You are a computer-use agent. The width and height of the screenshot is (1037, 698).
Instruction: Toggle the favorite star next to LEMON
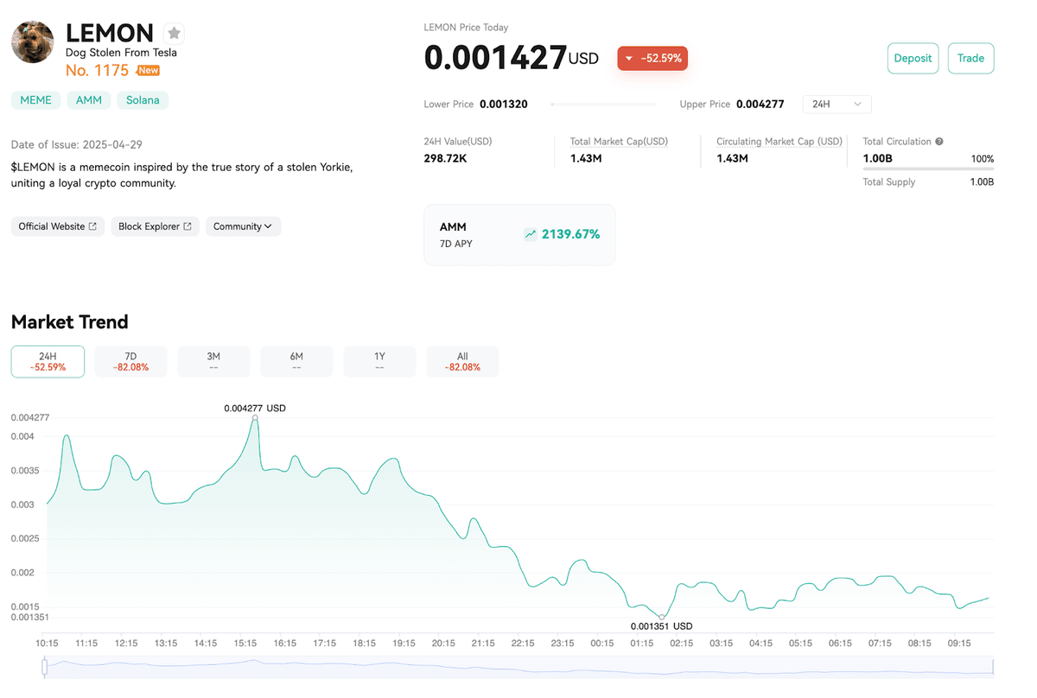coord(174,33)
